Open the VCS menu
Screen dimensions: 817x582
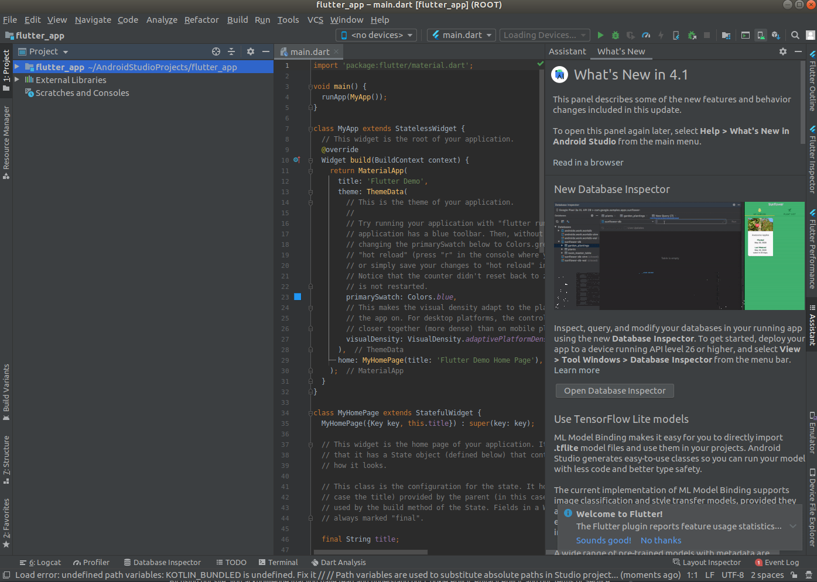click(x=315, y=19)
